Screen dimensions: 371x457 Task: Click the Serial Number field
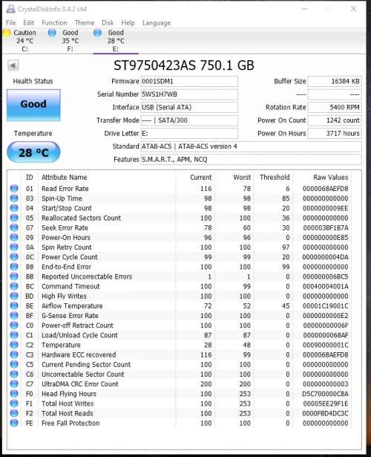click(189, 94)
